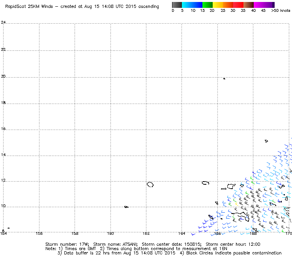Click the small island outline near 161E 10N

[x=126, y=207]
